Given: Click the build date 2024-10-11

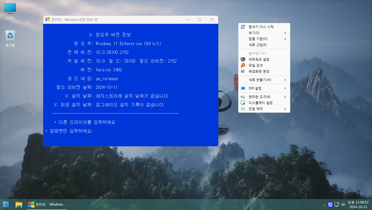Looking at the screenshot, I should pos(107,87).
